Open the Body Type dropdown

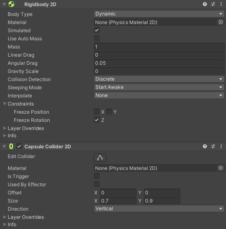click(159, 14)
